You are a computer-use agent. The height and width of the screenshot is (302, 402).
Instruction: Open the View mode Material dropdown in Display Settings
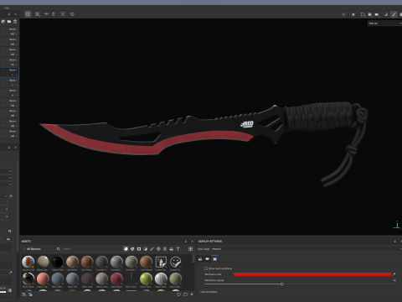tap(307, 249)
